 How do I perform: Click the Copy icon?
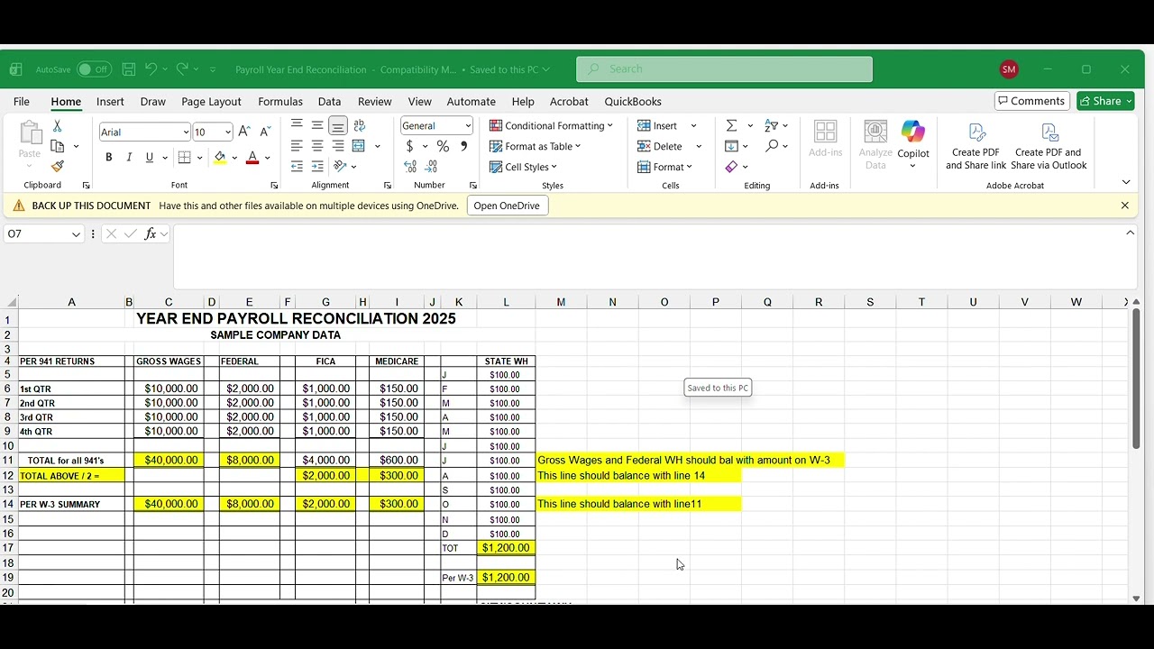click(58, 146)
